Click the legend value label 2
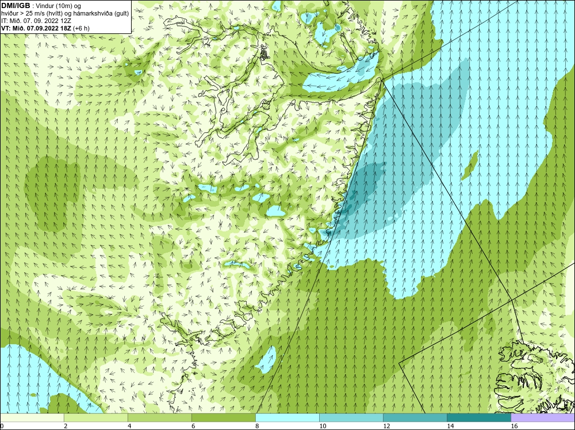Viewport: 575px width, 430px height. [x=66, y=426]
